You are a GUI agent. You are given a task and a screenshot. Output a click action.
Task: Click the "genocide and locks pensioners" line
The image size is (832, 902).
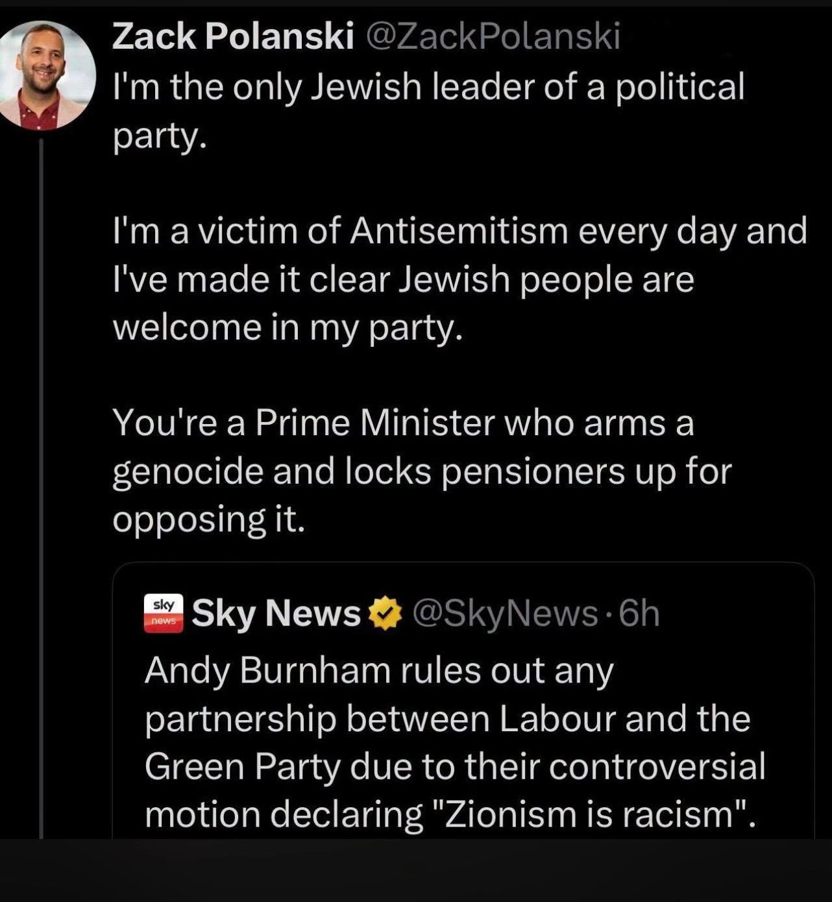coord(422,472)
